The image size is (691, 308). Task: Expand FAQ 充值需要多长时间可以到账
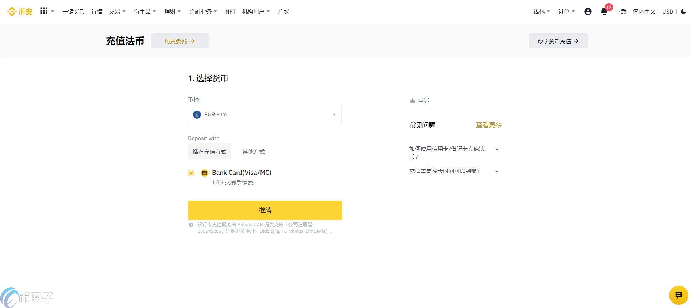(454, 171)
